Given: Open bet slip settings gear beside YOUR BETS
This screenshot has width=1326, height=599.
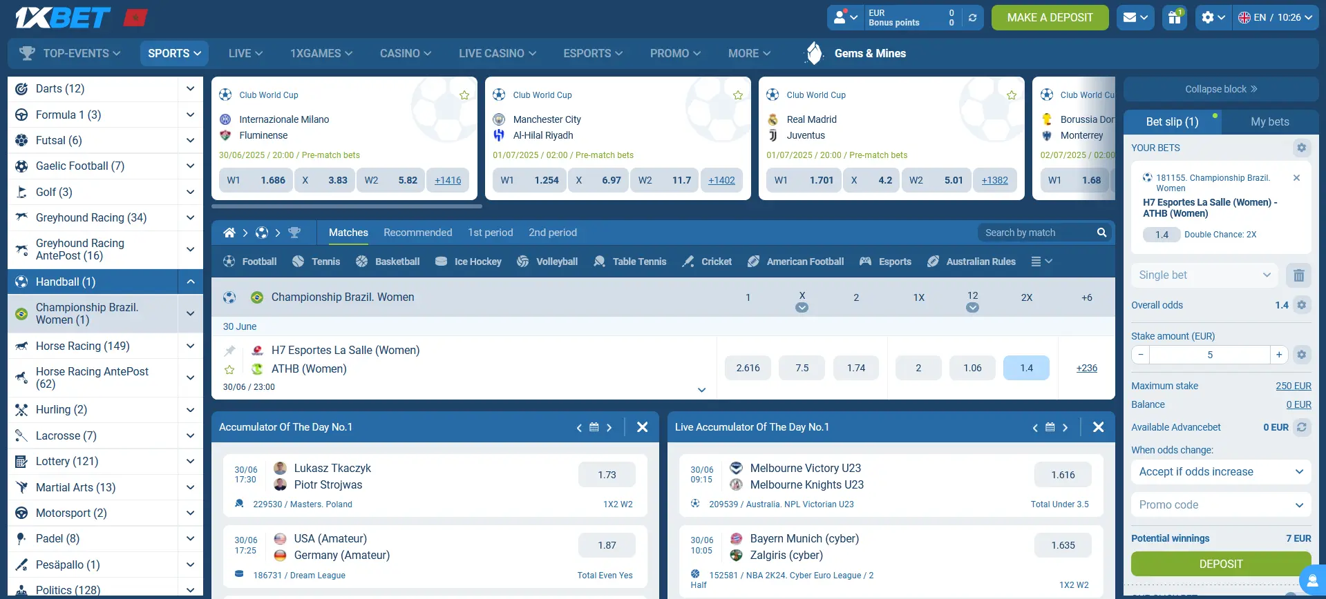Looking at the screenshot, I should (1302, 148).
